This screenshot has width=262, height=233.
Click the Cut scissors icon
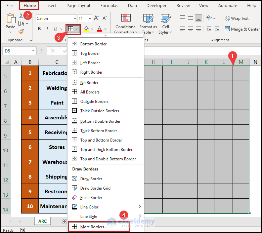point(21,16)
